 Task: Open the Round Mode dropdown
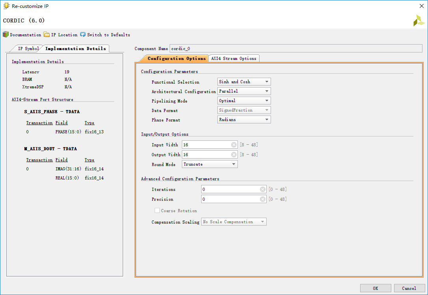(209, 164)
